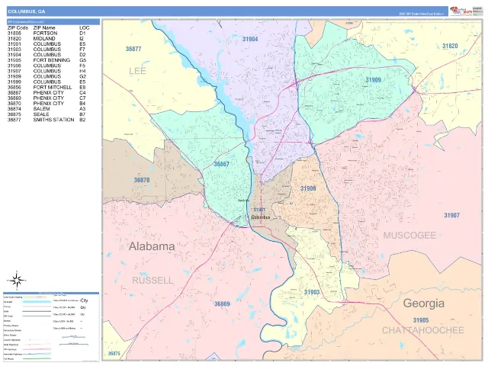Click the 36875 label on the map
Viewport: 488px width, 366px height.
pos(114,354)
